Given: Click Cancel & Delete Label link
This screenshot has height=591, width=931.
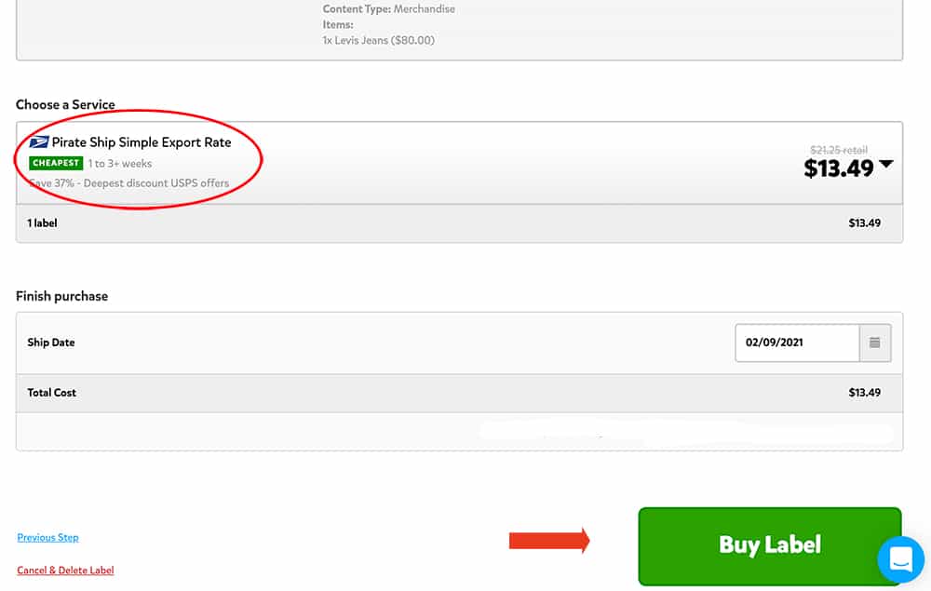Looking at the screenshot, I should [x=65, y=571].
